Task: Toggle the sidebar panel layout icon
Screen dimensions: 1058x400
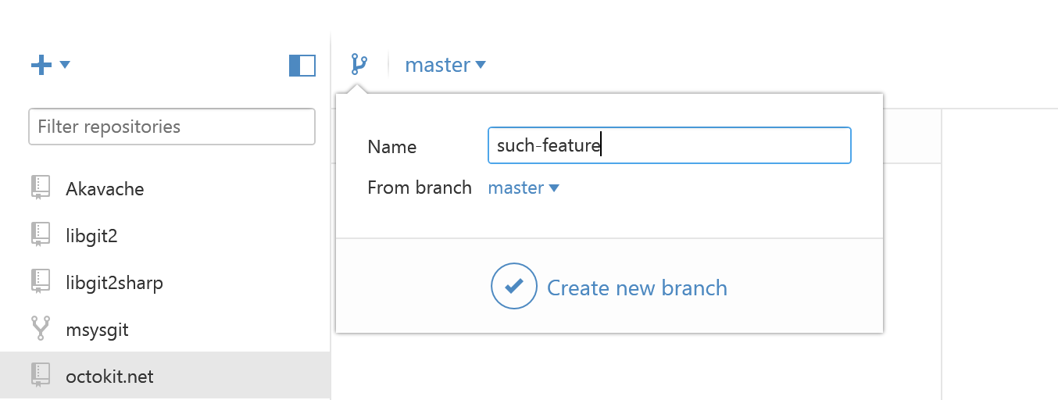Action: [x=302, y=66]
